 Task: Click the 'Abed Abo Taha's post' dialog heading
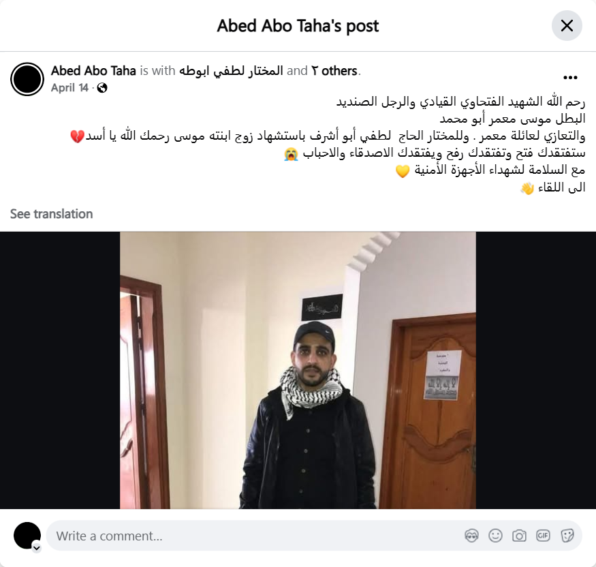[298, 26]
